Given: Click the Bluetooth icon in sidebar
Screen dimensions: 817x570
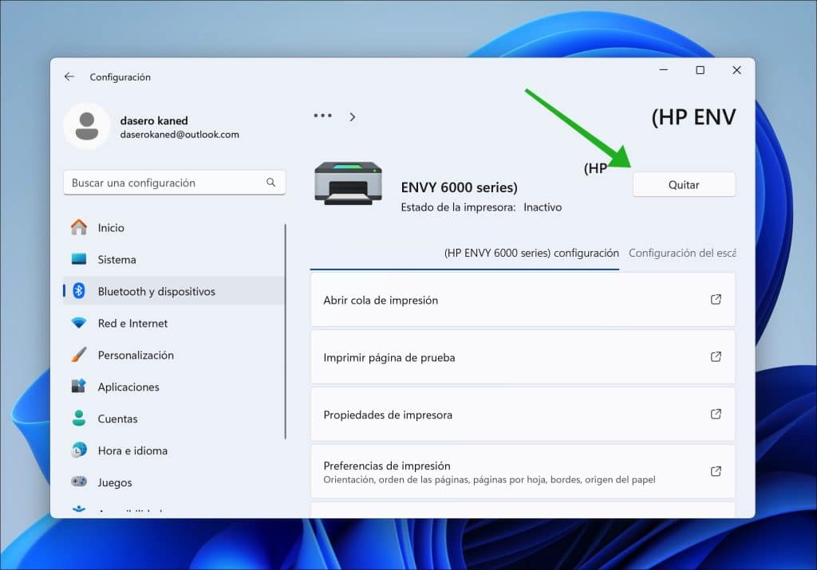Looking at the screenshot, I should (79, 291).
